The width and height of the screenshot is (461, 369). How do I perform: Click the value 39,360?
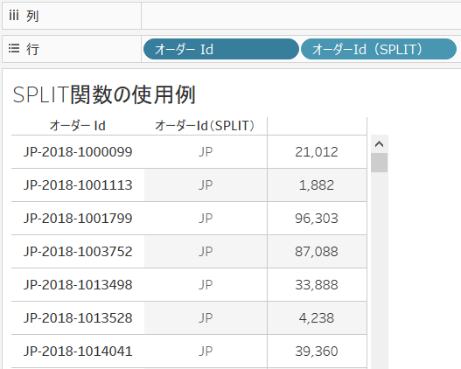coord(317,352)
